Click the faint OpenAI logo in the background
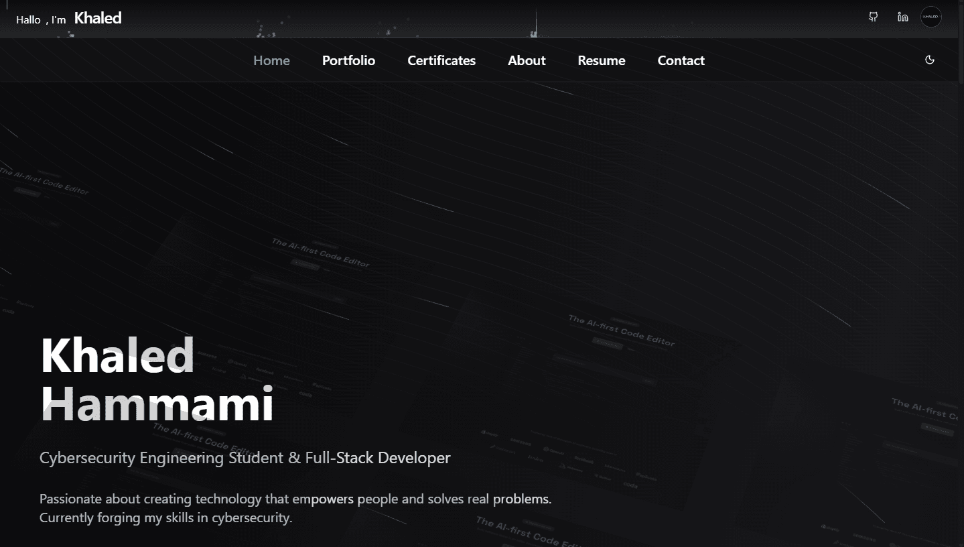 (x=555, y=450)
